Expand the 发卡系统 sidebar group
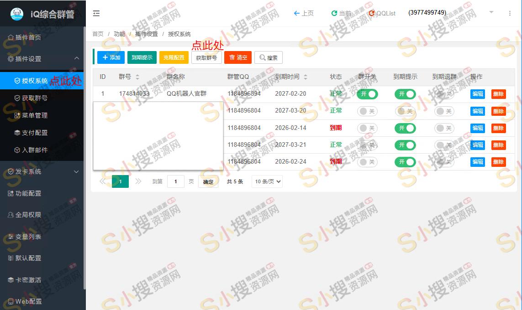 point(42,171)
